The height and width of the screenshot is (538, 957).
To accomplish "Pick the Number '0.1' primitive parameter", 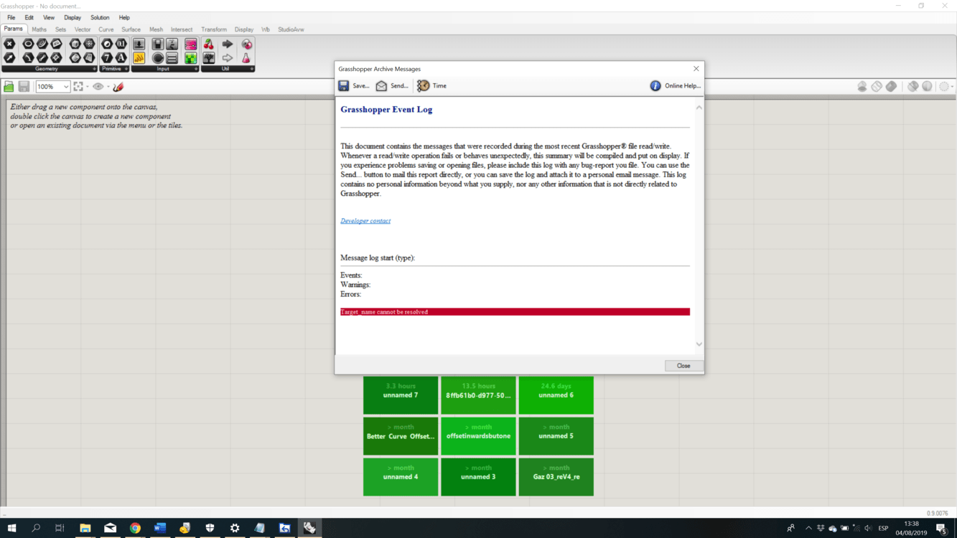I will click(121, 44).
